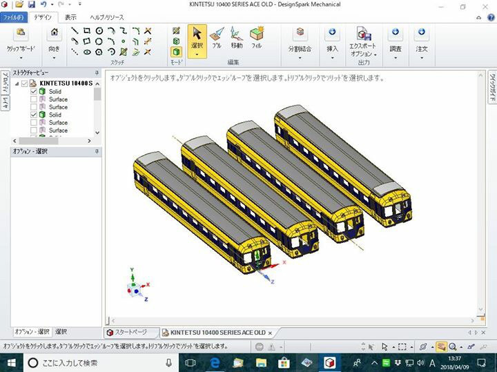Open Microsoft Edge from the taskbar
The image size is (497, 372).
click(215, 363)
